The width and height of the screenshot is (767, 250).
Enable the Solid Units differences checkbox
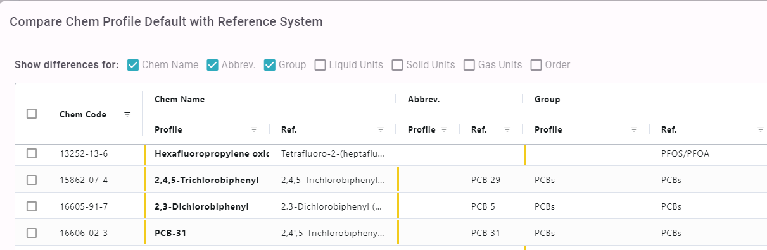point(397,64)
